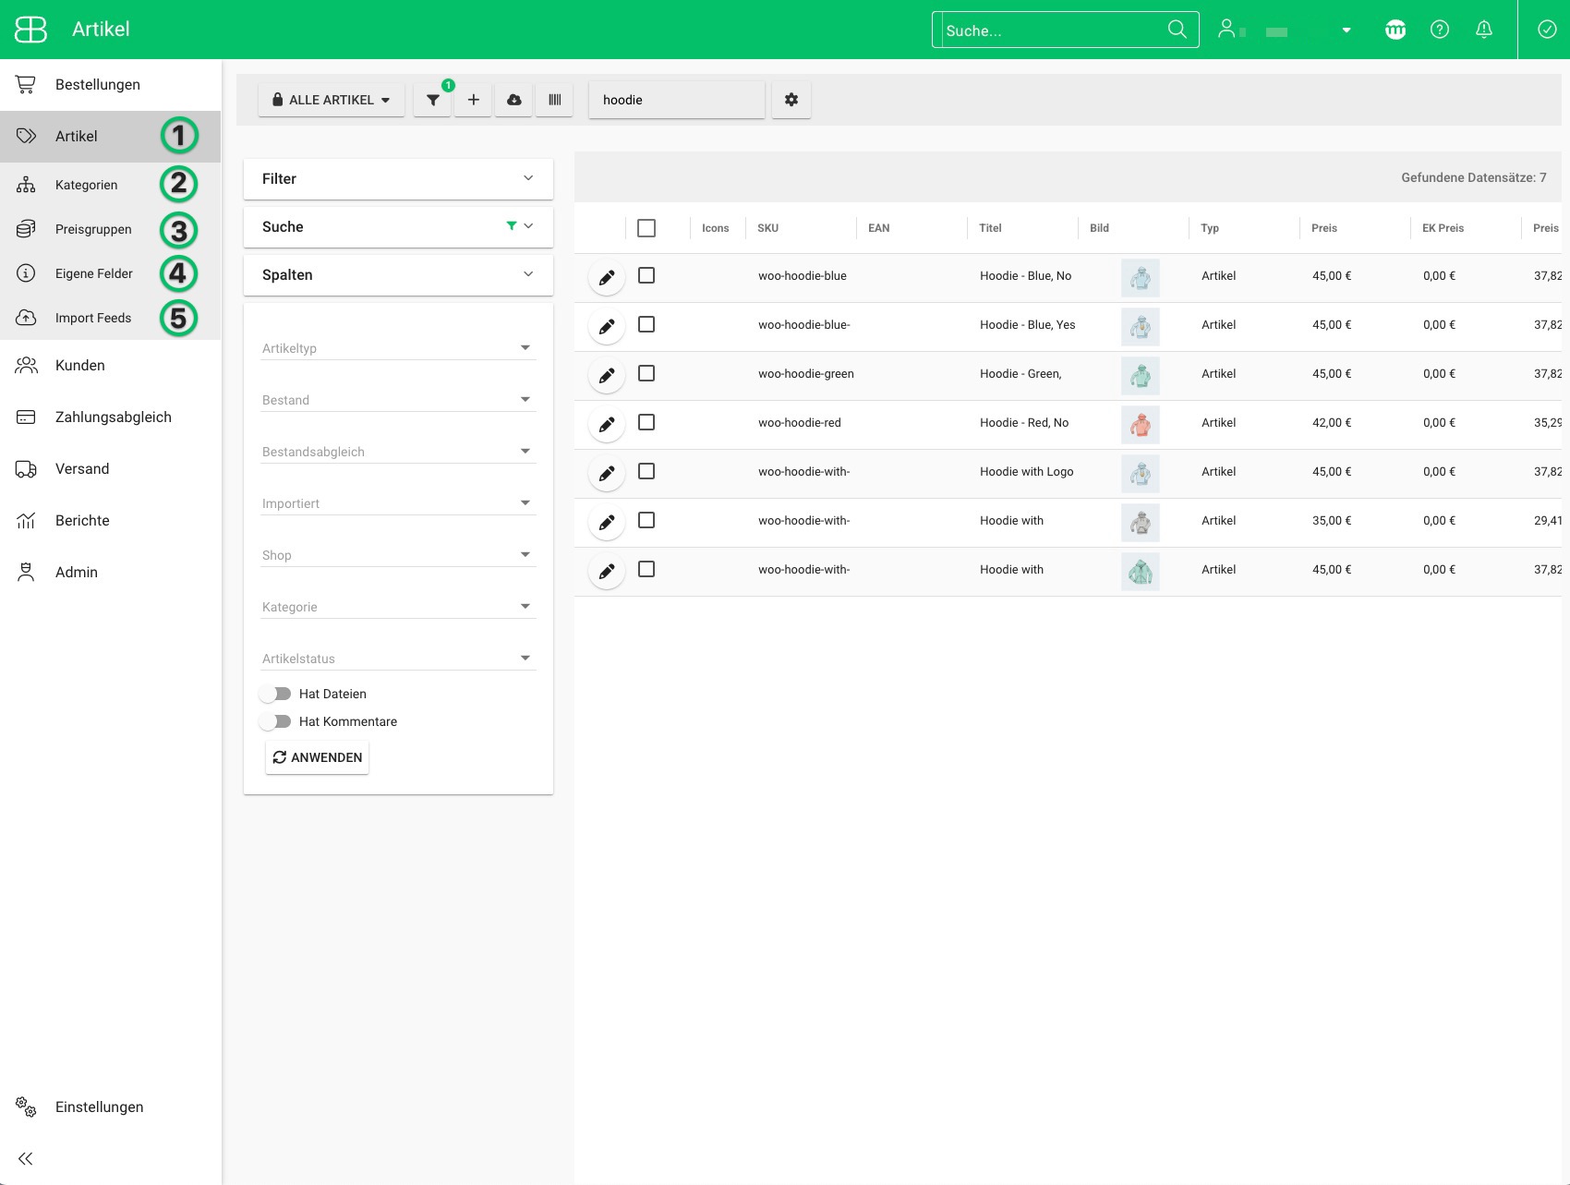Sort by the Titel column header
This screenshot has width=1570, height=1185.
point(990,228)
